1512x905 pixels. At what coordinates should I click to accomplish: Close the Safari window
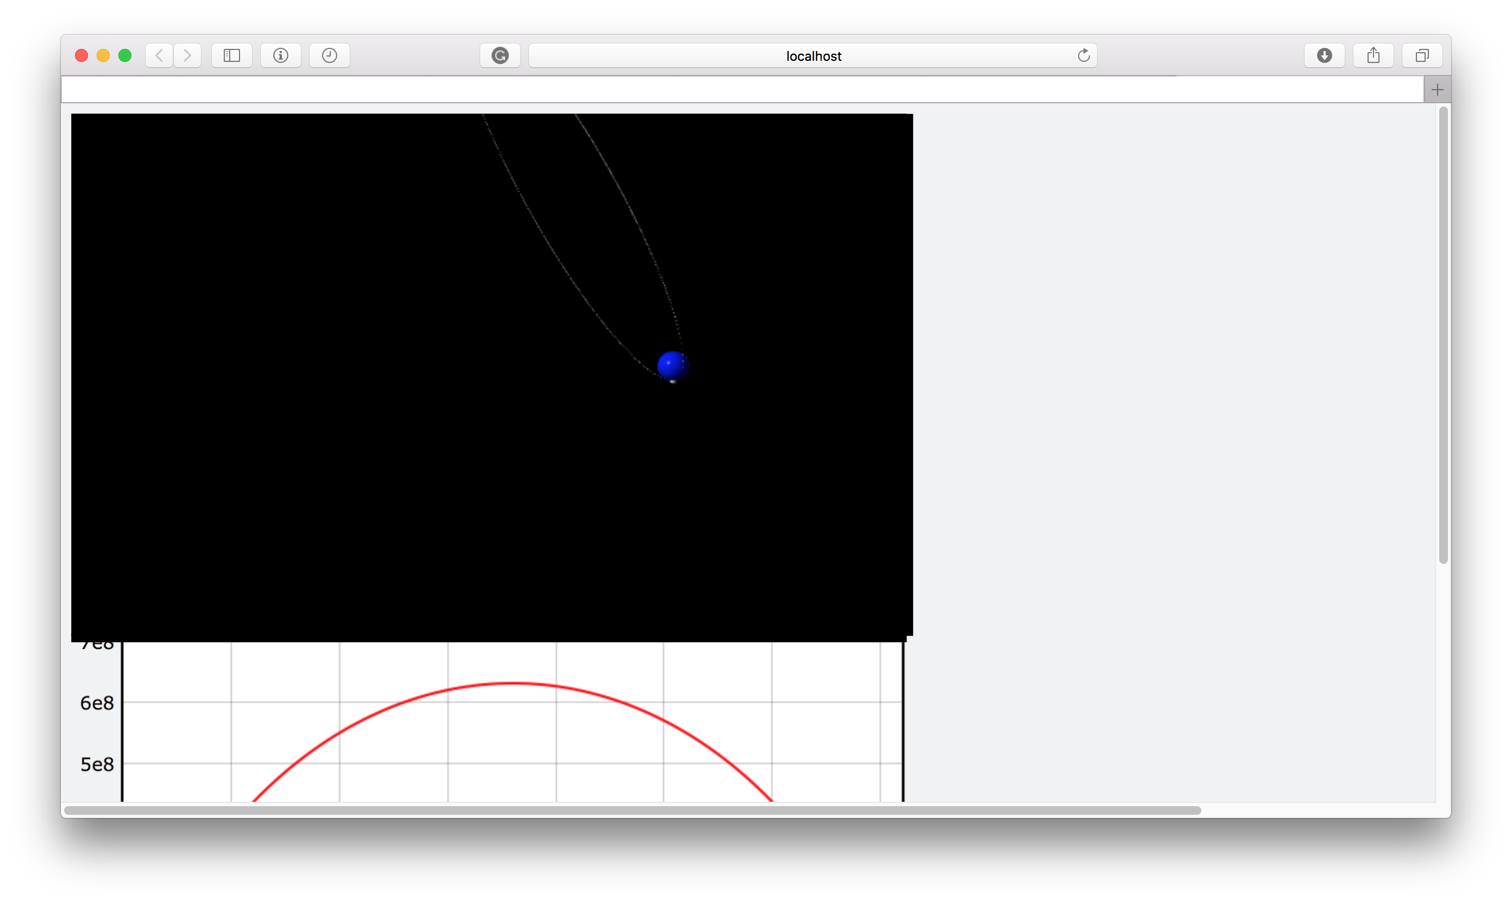pos(81,55)
